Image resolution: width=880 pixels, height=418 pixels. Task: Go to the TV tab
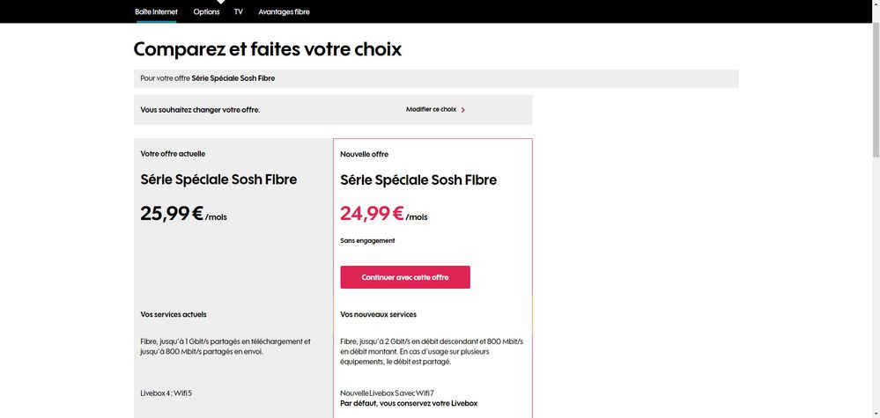click(239, 11)
